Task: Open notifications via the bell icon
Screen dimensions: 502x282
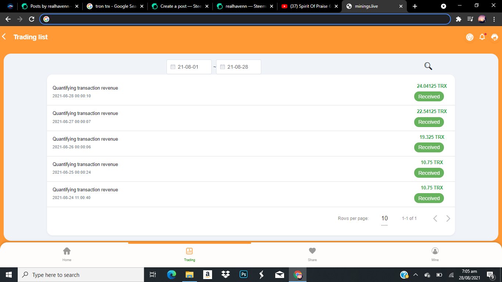Action: click(482, 37)
